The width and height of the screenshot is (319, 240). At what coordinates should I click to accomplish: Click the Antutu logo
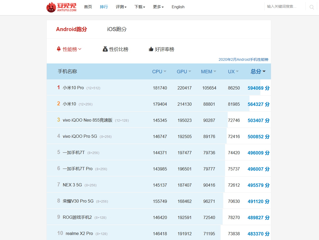61,7
